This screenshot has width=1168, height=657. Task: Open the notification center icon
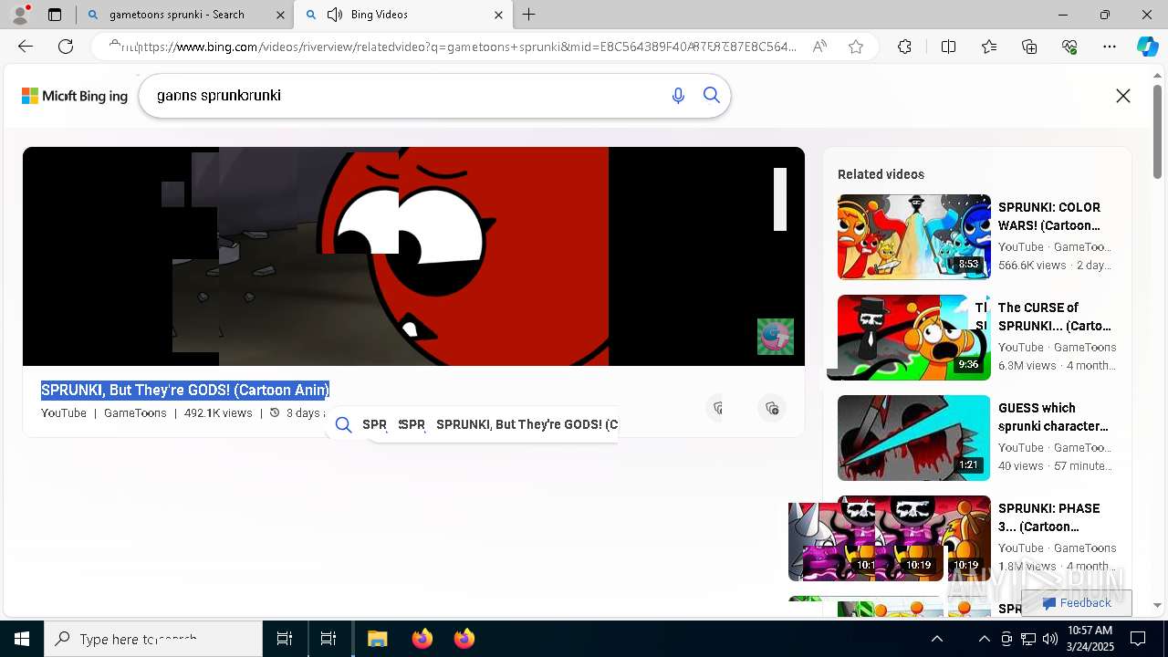point(1138,639)
